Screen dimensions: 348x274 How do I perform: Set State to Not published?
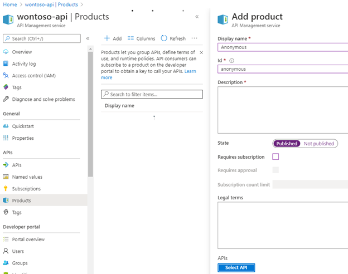318,144
